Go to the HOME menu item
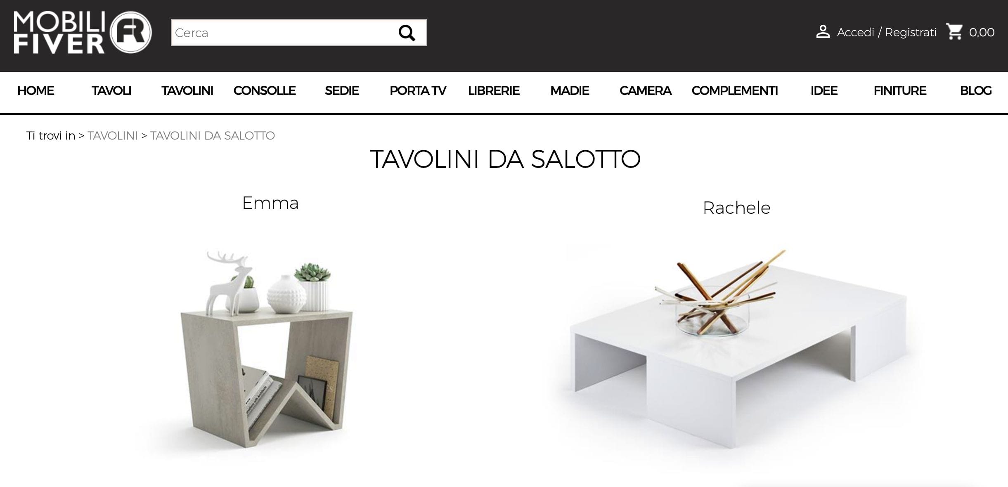 pyautogui.click(x=35, y=91)
